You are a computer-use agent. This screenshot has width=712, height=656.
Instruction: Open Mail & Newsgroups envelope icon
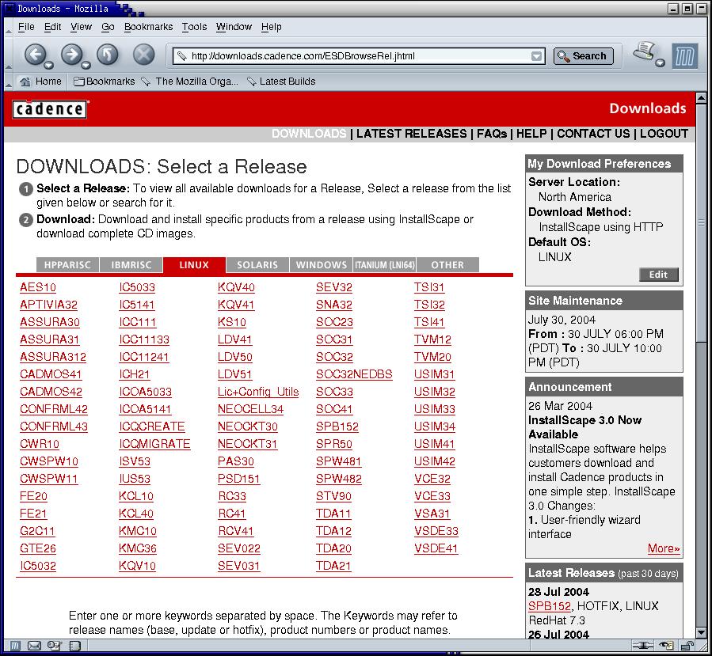click(x=35, y=645)
